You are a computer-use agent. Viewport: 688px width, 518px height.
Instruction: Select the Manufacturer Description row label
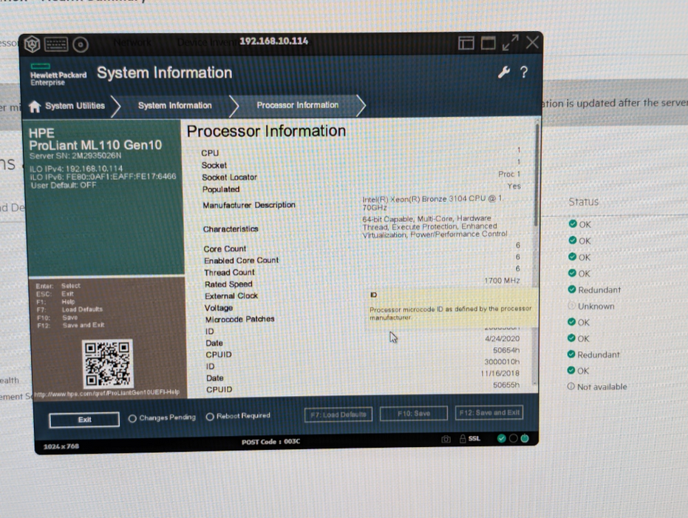tap(249, 205)
